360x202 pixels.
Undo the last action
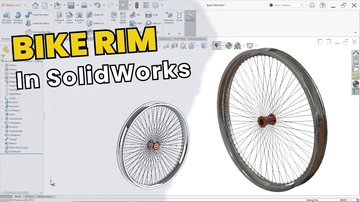click(97, 5)
